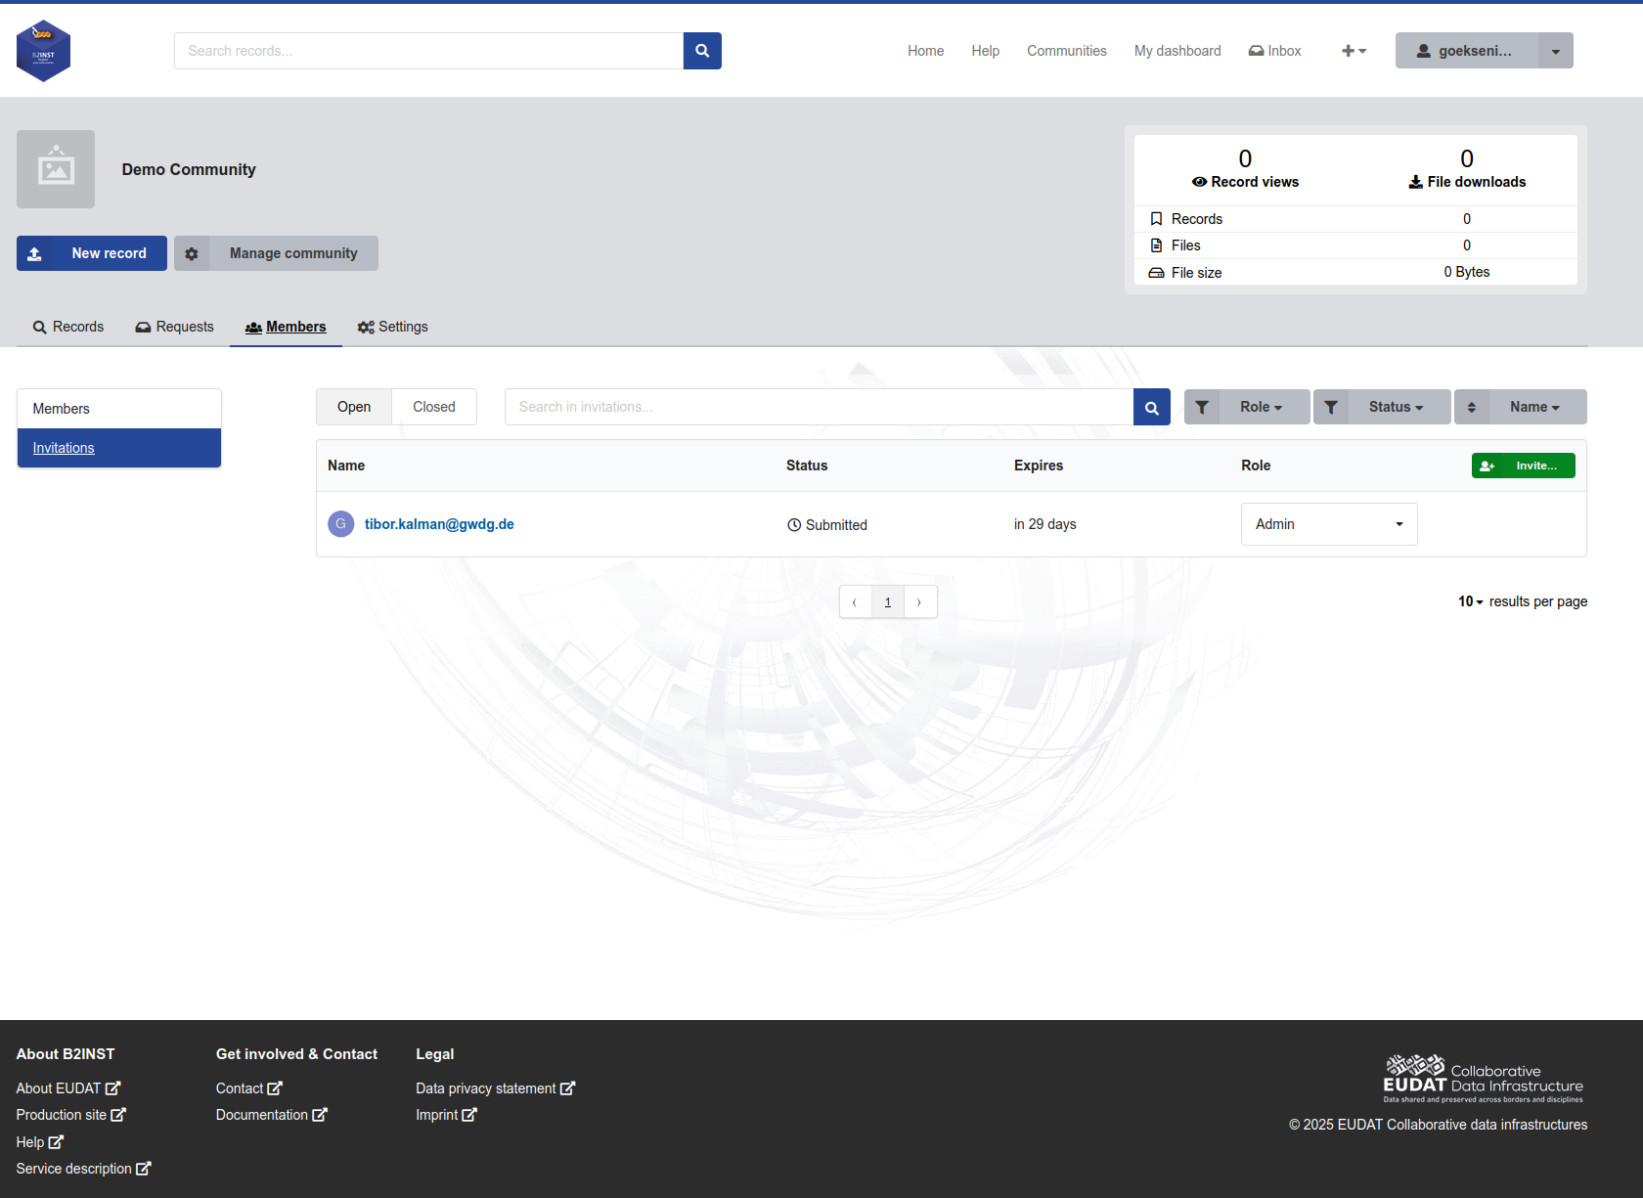This screenshot has width=1643, height=1198.
Task: Switch to the Requests tab
Action: click(x=175, y=327)
